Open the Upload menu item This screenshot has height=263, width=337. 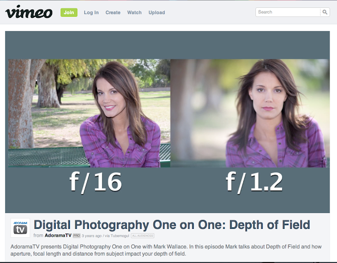coord(157,13)
